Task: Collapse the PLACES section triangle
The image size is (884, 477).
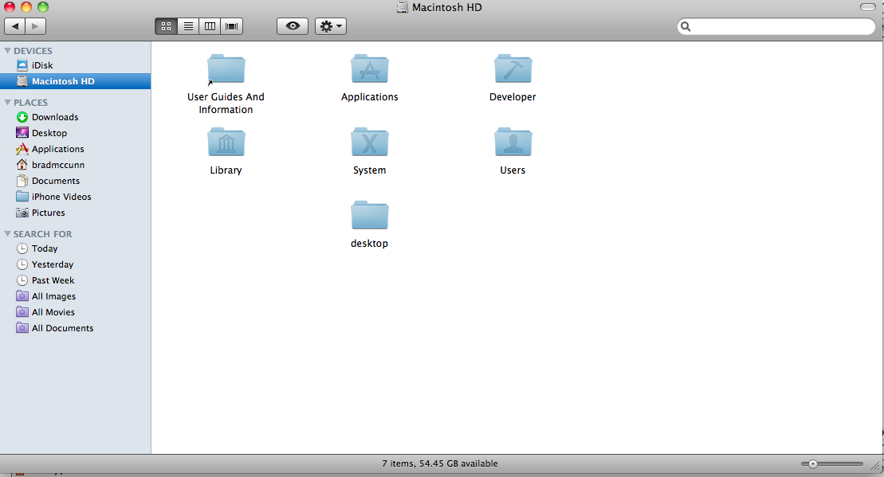Action: point(7,103)
